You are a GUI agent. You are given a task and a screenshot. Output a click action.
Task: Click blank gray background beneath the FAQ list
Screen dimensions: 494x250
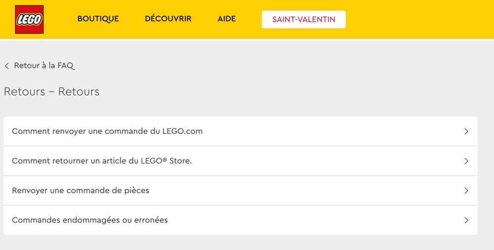(x=247, y=243)
